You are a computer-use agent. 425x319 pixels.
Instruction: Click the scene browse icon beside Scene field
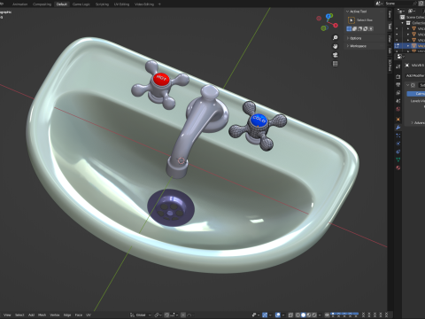(379, 4)
